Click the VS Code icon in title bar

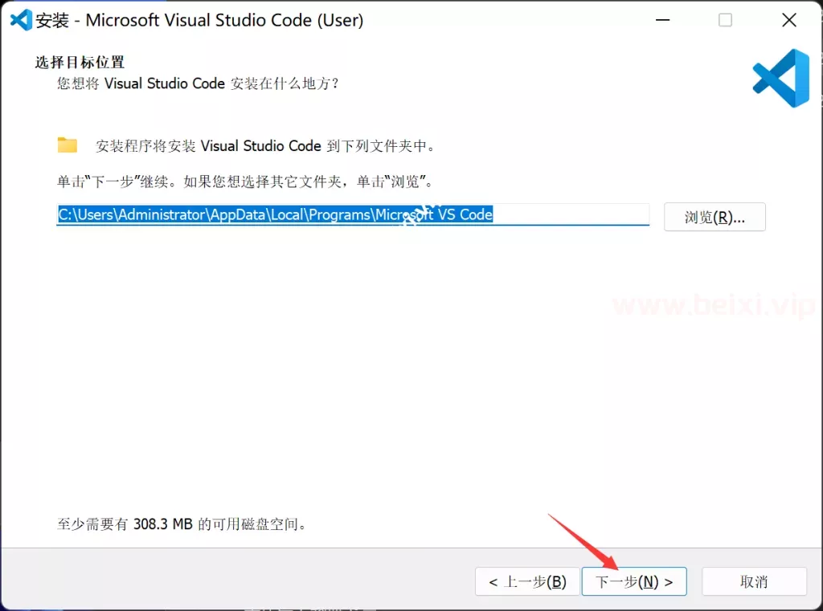pos(21,20)
